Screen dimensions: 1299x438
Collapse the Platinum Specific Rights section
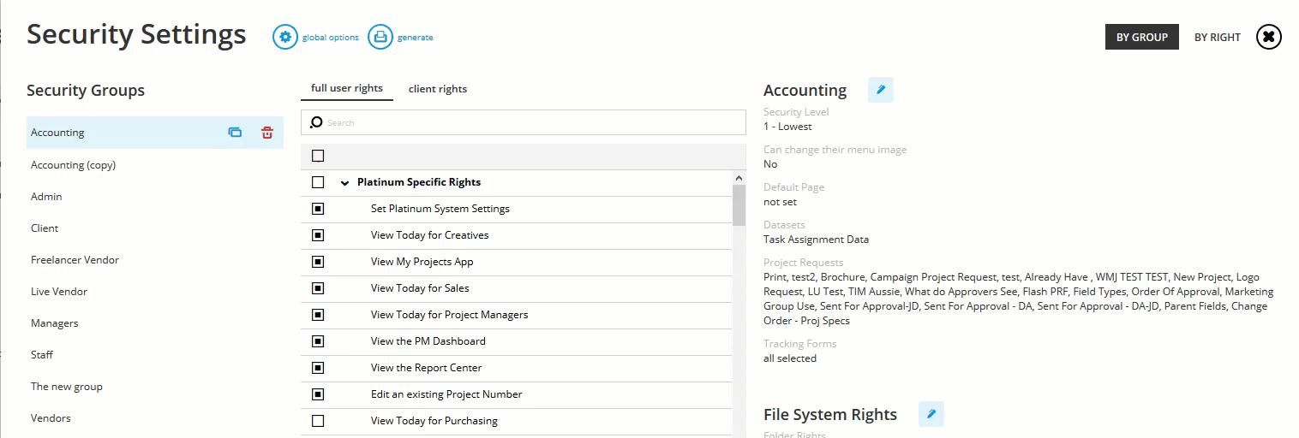[344, 183]
